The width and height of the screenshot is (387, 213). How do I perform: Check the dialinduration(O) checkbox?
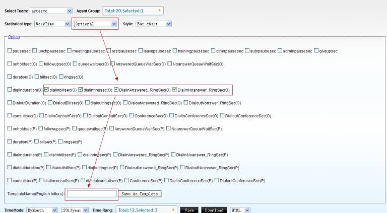pos(10,89)
